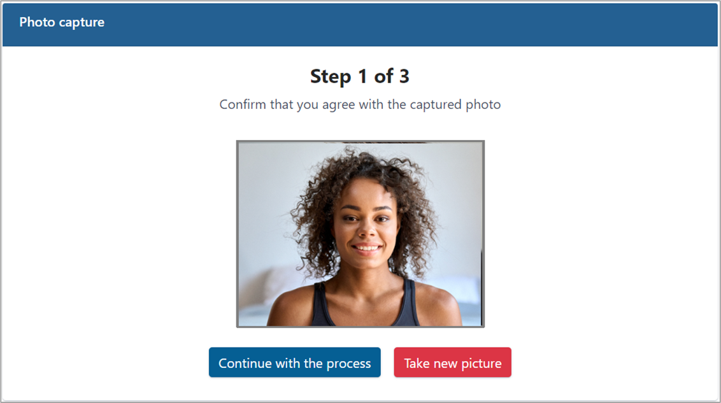This screenshot has width=721, height=403.
Task: Select the captured photo preview
Action: [360, 234]
